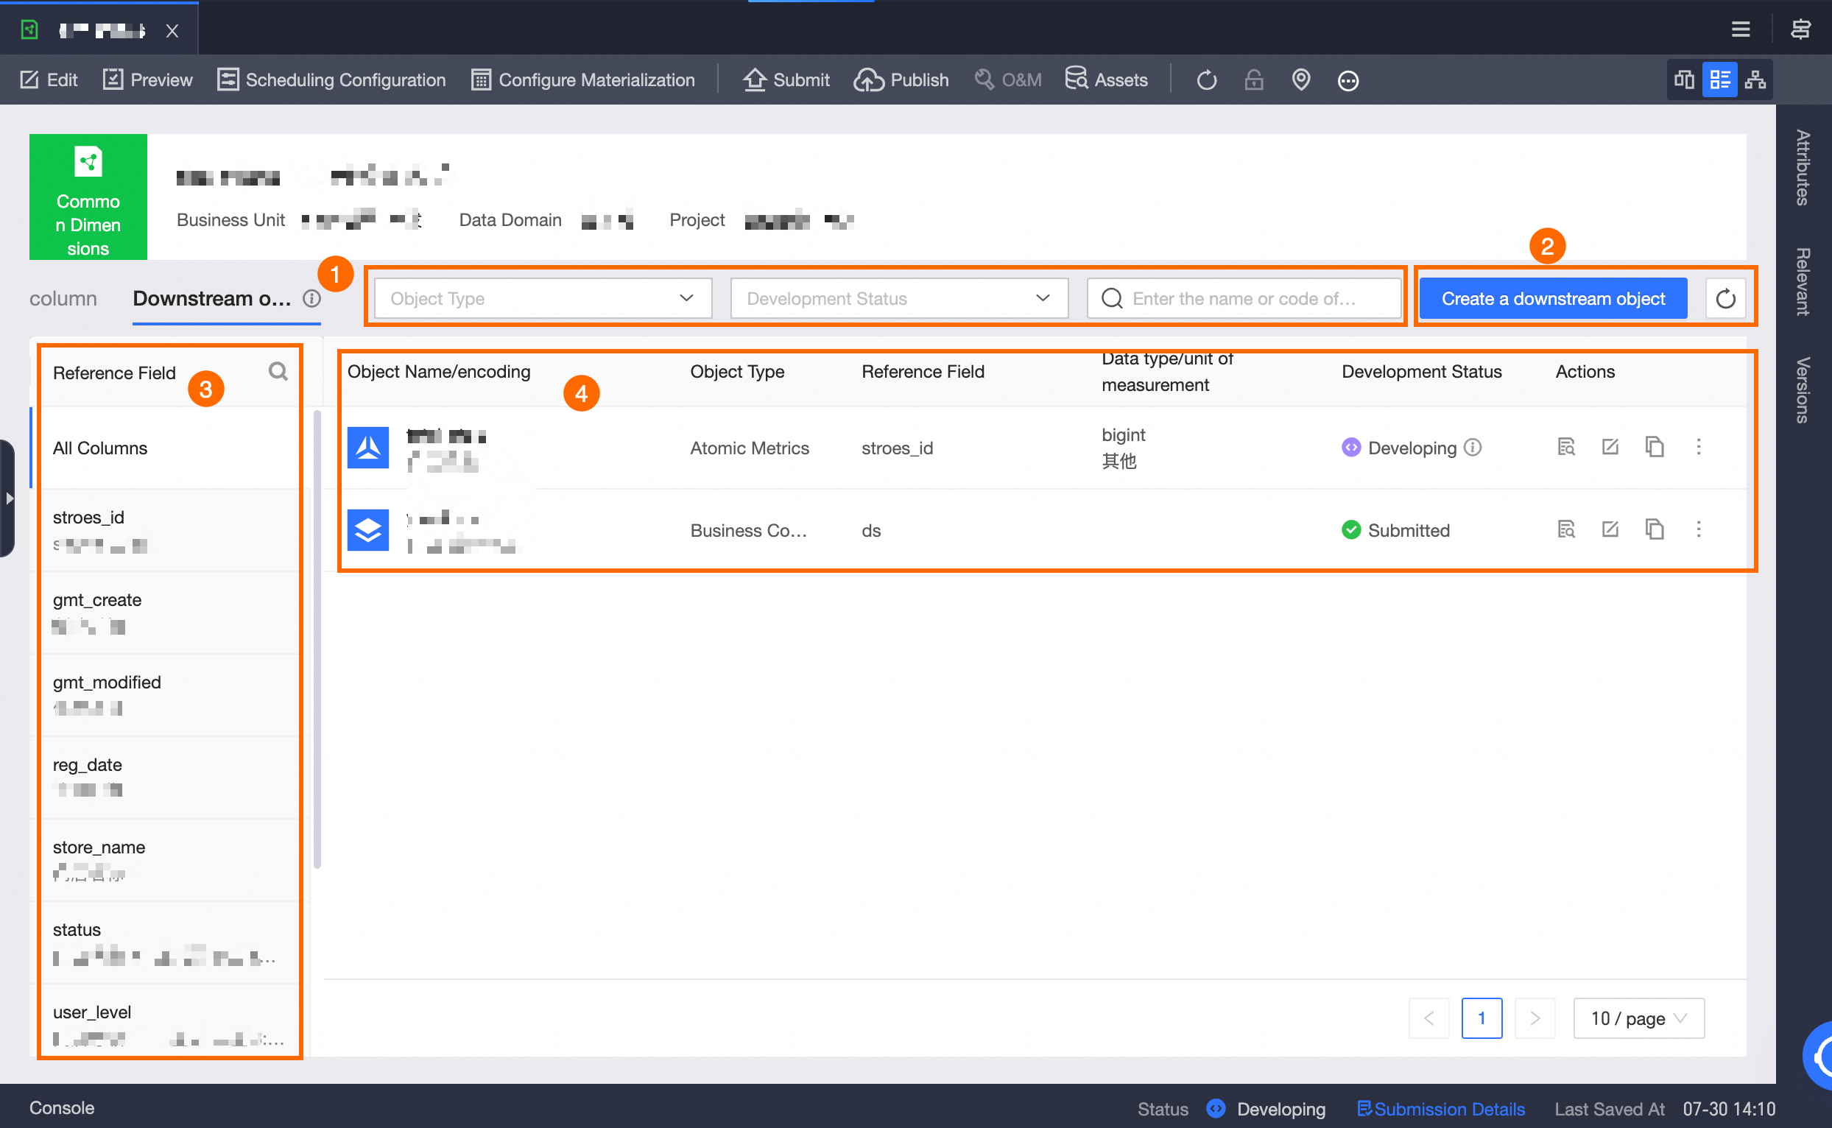1832x1128 pixels.
Task: Open the Assets database icon
Action: click(1076, 78)
